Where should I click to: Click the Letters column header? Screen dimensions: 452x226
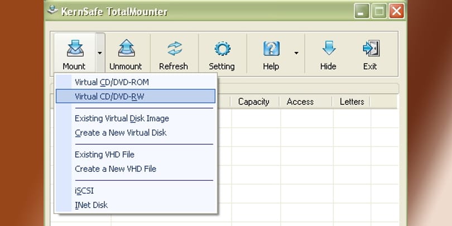click(351, 102)
